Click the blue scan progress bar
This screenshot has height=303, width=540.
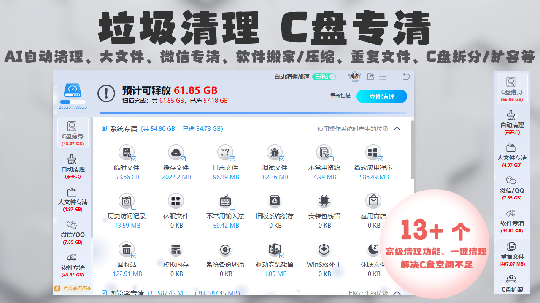coord(252,113)
